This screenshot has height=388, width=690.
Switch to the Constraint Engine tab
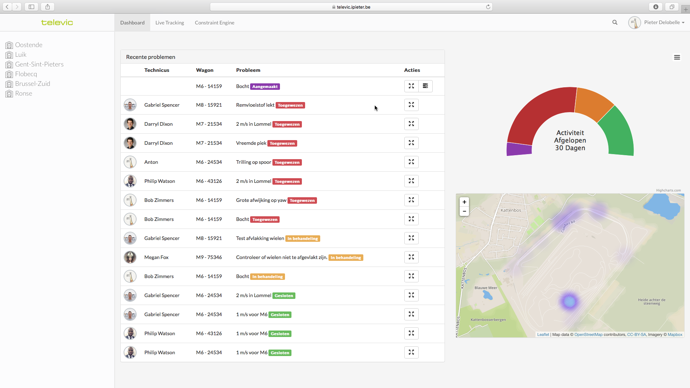[215, 23]
